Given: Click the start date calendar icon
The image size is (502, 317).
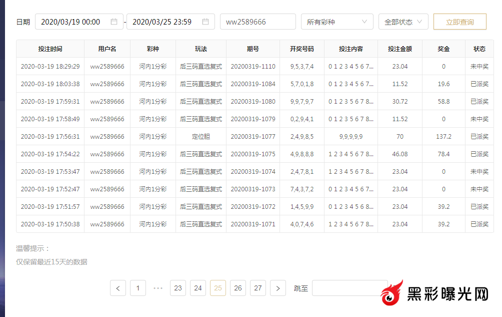Looking at the screenshot, I should [114, 22].
